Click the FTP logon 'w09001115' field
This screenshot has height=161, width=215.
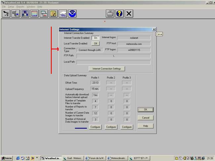[x=134, y=50]
